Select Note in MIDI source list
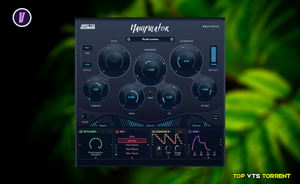This screenshot has height=184, width=300. tap(132, 137)
